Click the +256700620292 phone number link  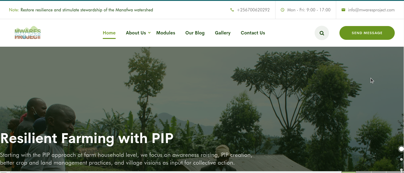pos(253,10)
